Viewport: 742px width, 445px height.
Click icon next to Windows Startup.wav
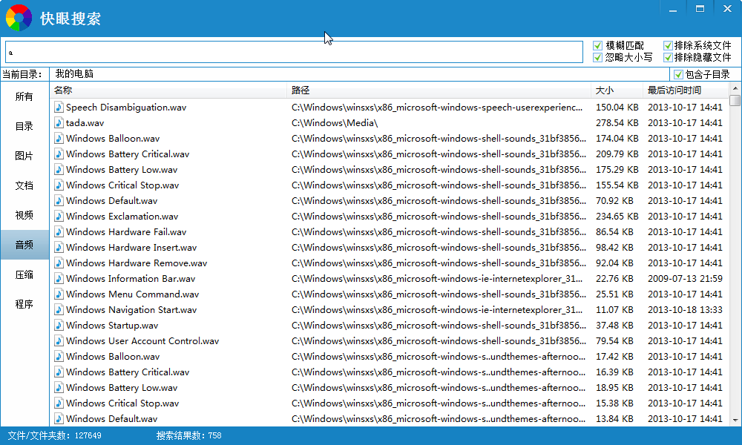(x=59, y=326)
